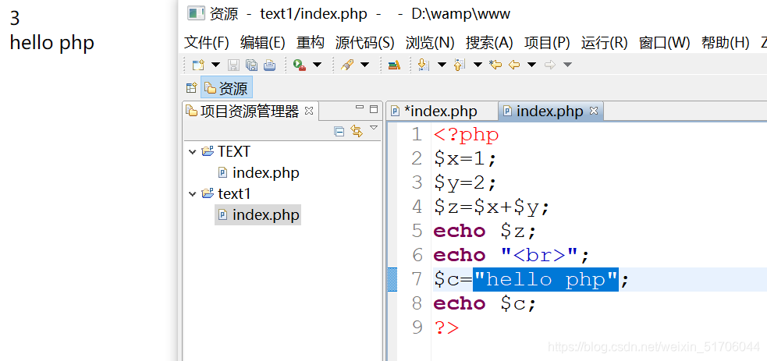Click the New file wizard icon
767x361 pixels.
[x=198, y=65]
